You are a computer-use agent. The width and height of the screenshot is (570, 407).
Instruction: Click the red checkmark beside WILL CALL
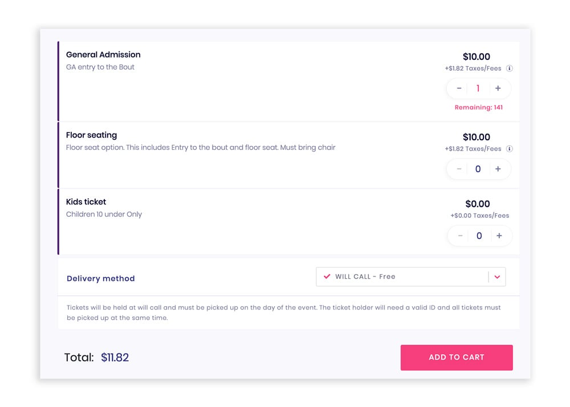[327, 276]
